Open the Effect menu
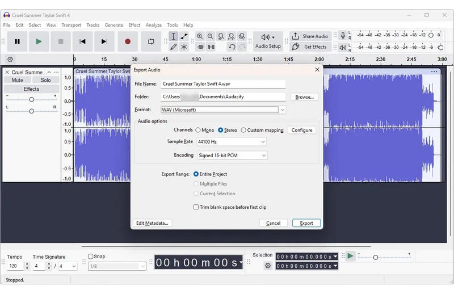The image size is (454, 294). pos(134,25)
